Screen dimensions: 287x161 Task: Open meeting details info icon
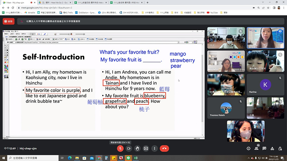[x=248, y=148]
